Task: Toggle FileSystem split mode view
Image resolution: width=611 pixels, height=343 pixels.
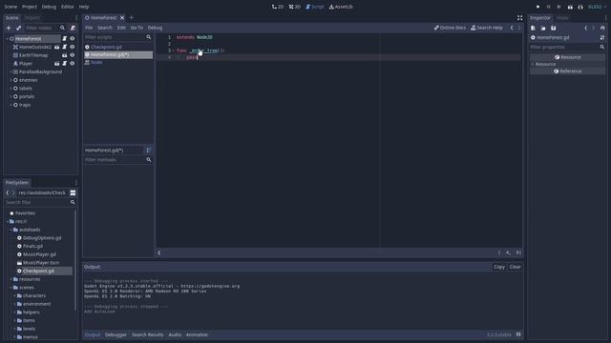Action: point(73,192)
